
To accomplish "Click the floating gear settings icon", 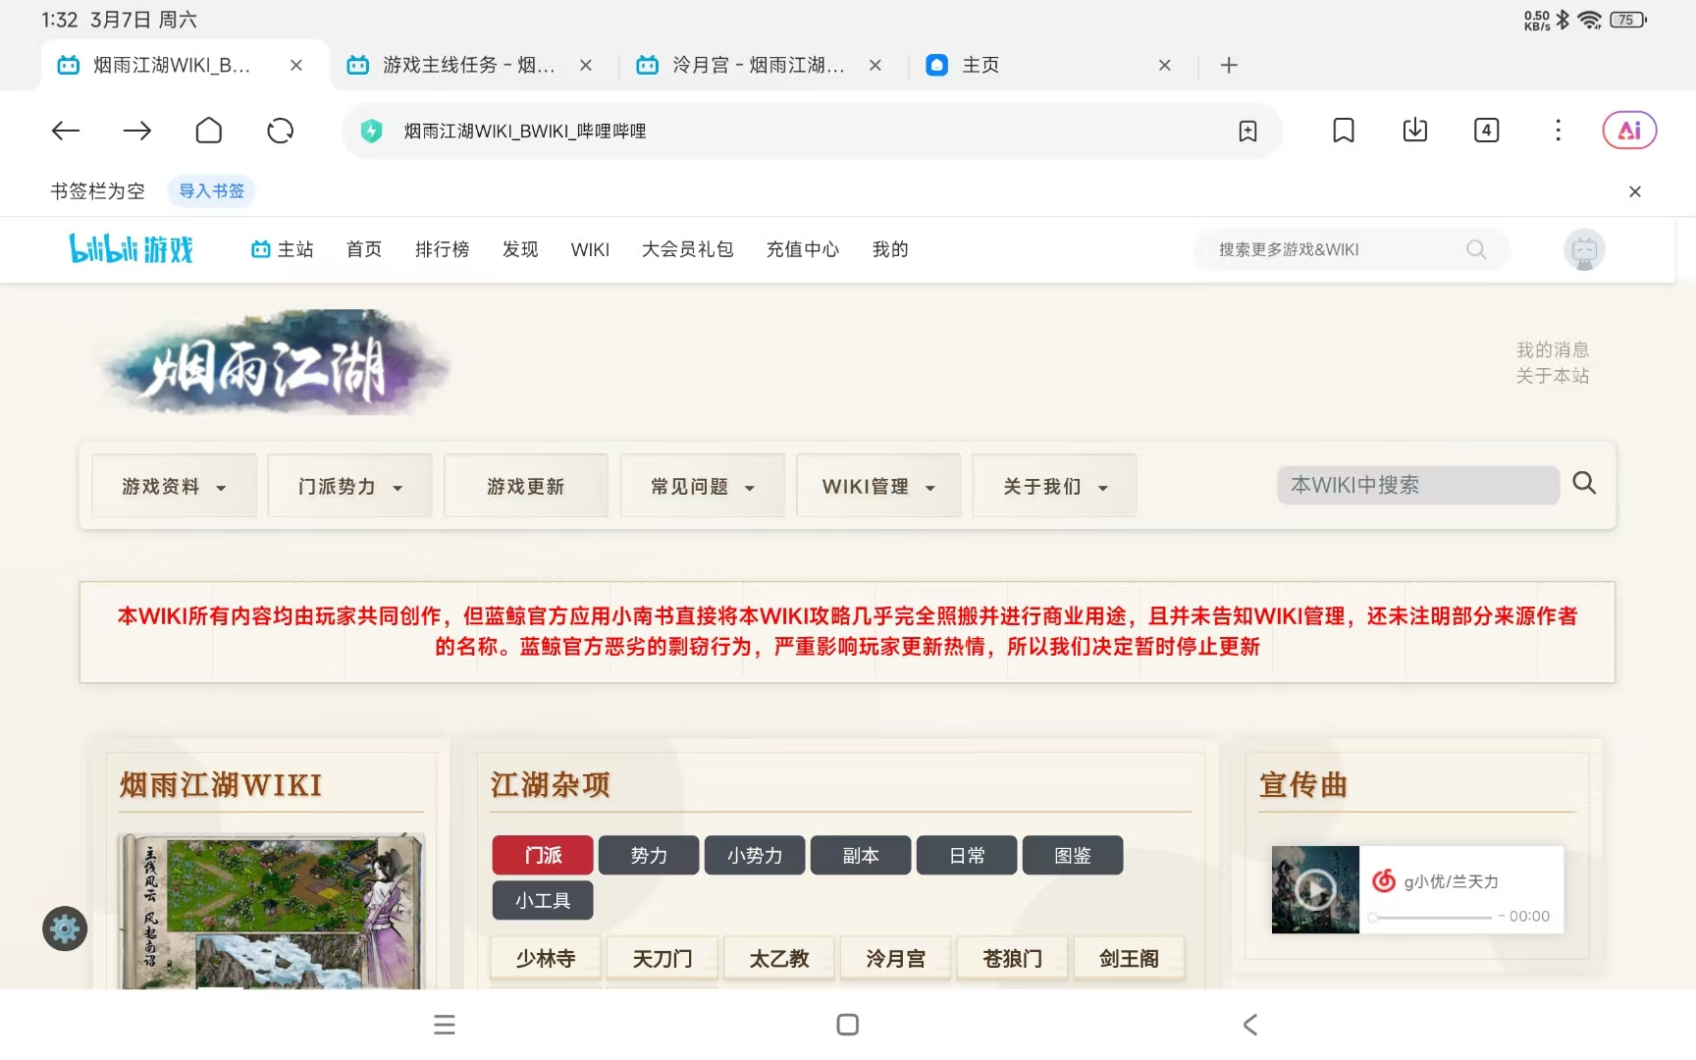I will point(65,928).
